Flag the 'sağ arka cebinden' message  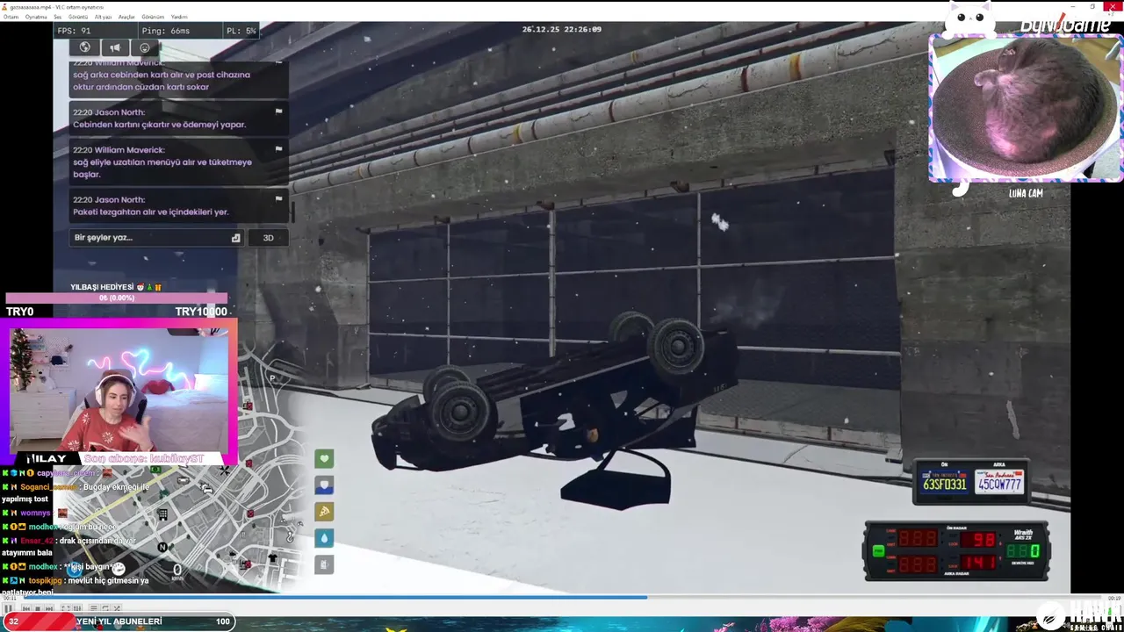point(279,63)
